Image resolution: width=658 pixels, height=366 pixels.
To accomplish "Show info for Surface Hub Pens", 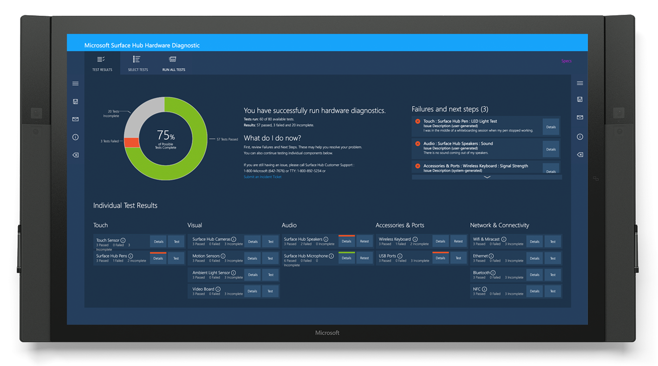I will coord(130,256).
